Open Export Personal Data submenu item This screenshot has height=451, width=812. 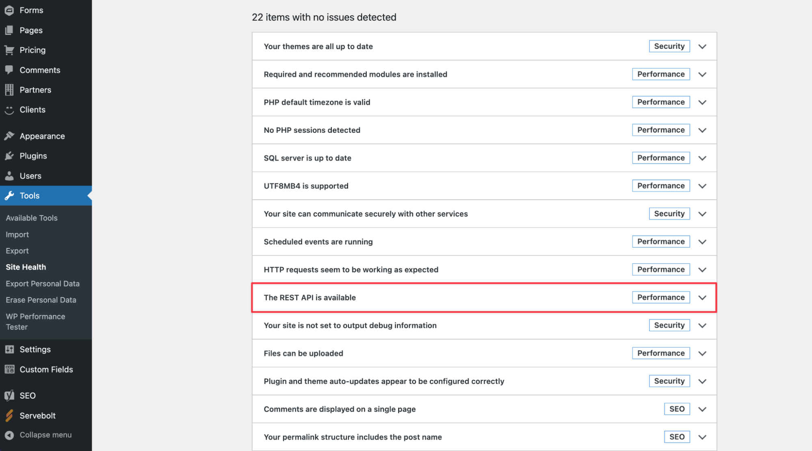click(43, 284)
